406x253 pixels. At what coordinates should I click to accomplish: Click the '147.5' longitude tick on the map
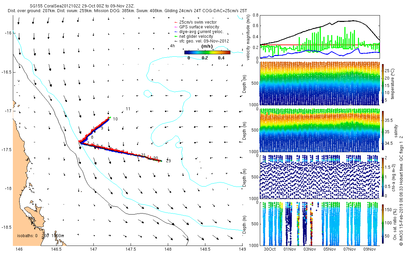pos(131,249)
